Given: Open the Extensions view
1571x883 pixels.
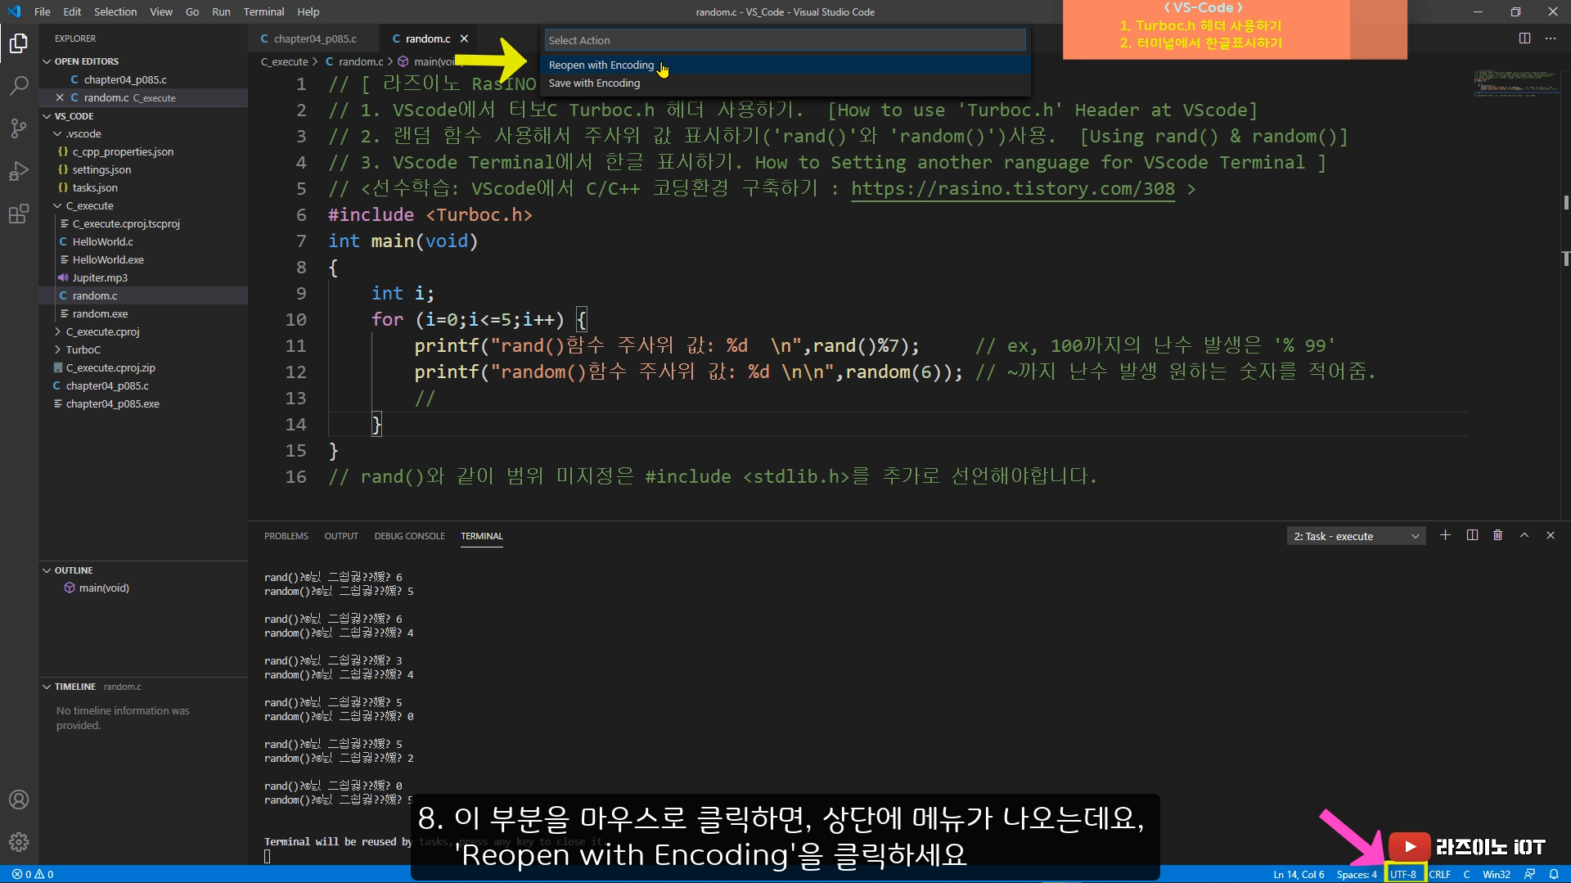Looking at the screenshot, I should point(19,214).
